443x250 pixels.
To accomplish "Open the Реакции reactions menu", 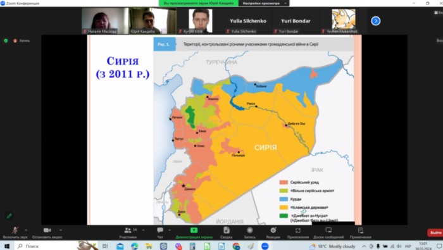I will coord(273,233).
